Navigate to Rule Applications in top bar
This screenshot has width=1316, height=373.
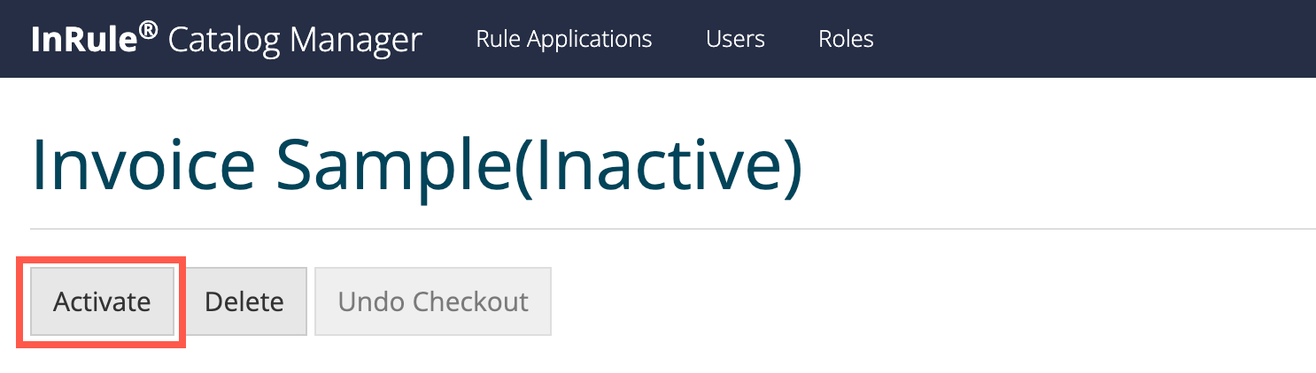pyautogui.click(x=563, y=39)
